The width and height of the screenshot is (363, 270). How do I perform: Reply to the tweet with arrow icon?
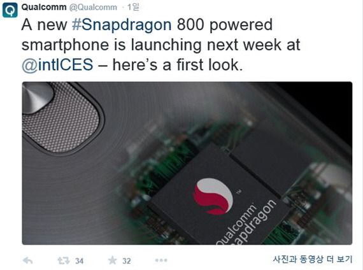pyautogui.click(x=28, y=260)
